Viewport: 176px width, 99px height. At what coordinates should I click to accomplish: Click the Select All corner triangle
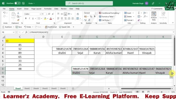point(4,37)
